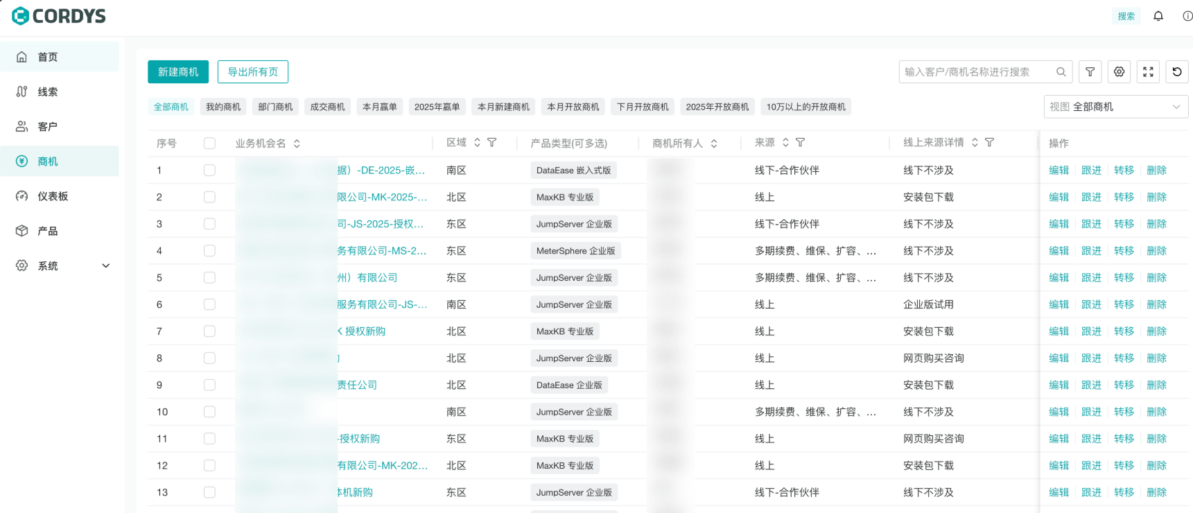Image resolution: width=1193 pixels, height=513 pixels.
Task: Click the 导出所有页 button
Action: [x=253, y=71]
